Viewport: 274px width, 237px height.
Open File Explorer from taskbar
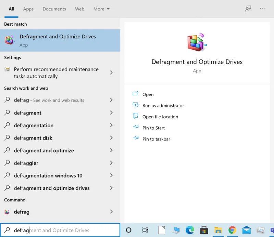(218, 230)
